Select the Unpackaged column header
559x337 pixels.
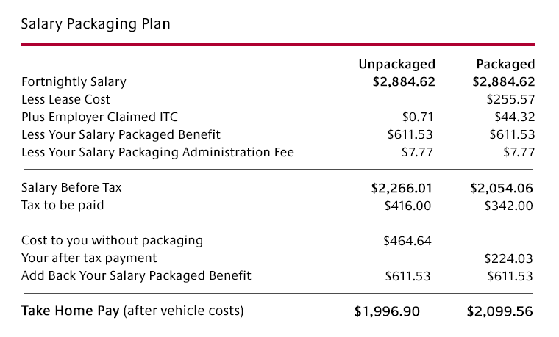tap(396, 65)
